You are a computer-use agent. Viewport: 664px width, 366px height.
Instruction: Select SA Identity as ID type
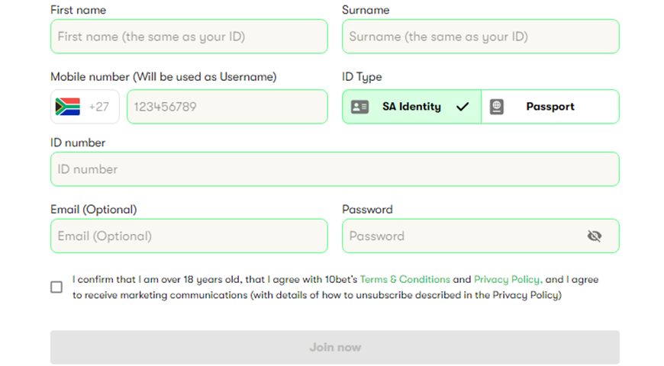pos(411,107)
